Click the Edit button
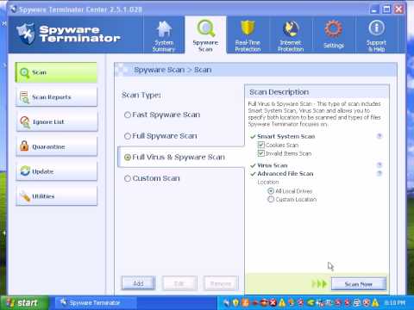 (179, 283)
